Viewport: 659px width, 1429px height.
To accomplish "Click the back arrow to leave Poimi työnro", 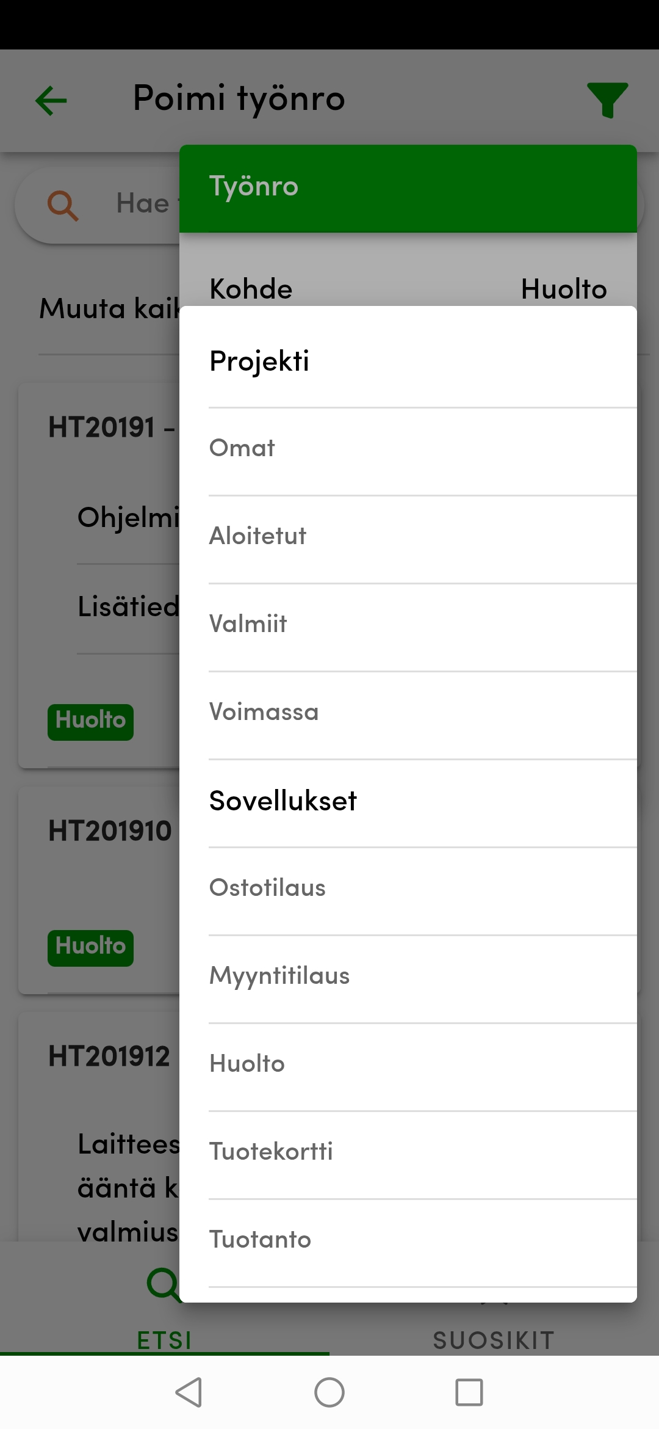I will point(50,100).
